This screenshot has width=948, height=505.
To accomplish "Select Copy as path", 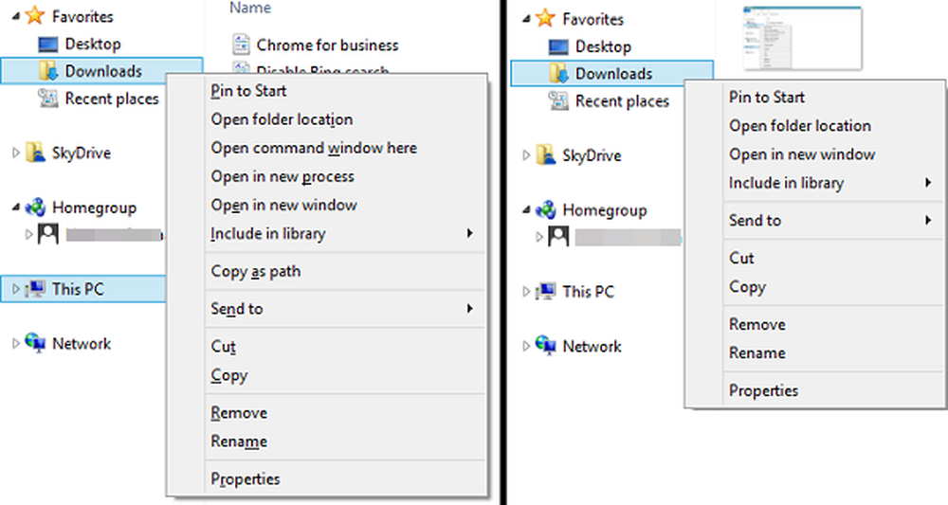I will click(x=327, y=271).
